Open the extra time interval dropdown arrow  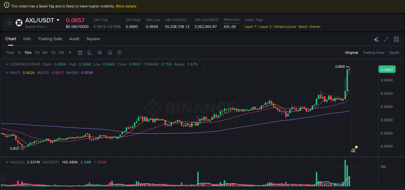[70, 52]
